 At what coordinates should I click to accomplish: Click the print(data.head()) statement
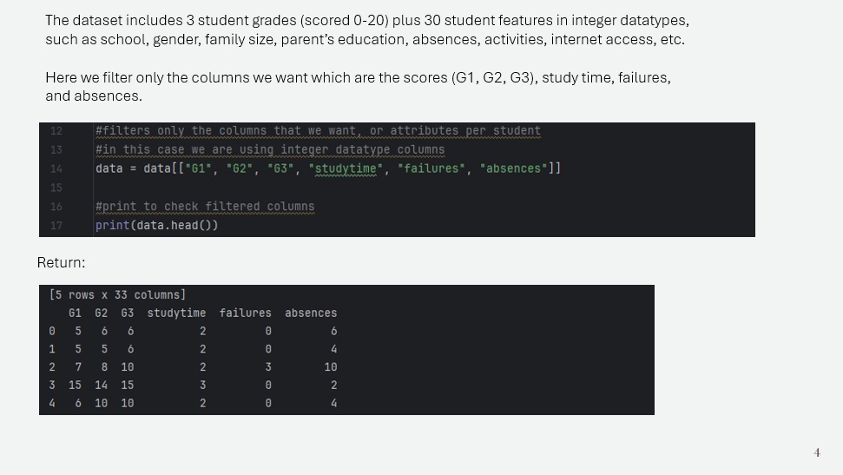click(x=156, y=226)
